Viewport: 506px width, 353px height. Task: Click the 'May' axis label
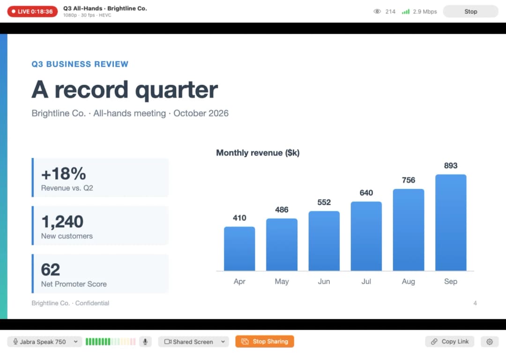[x=282, y=281]
